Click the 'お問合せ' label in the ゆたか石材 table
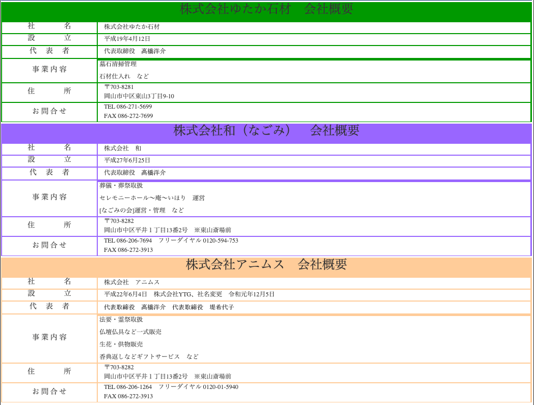Screen dimensions: 534x405 [49, 111]
